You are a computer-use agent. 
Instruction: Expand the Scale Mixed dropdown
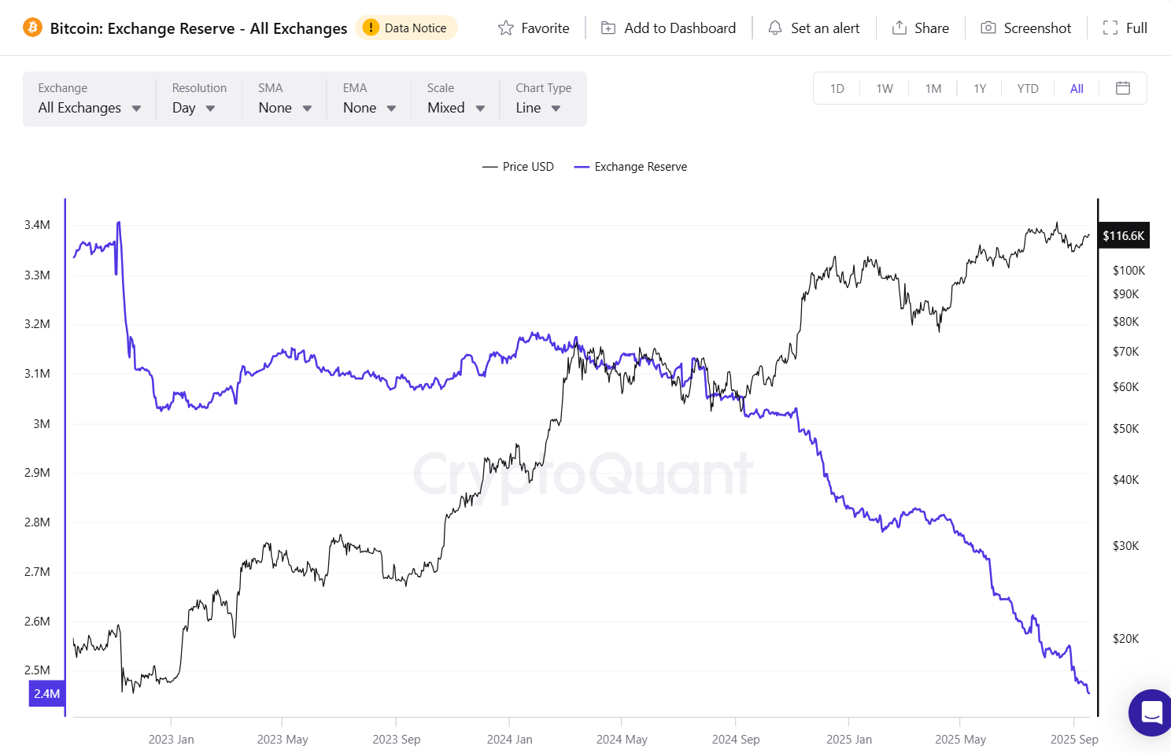pos(456,108)
